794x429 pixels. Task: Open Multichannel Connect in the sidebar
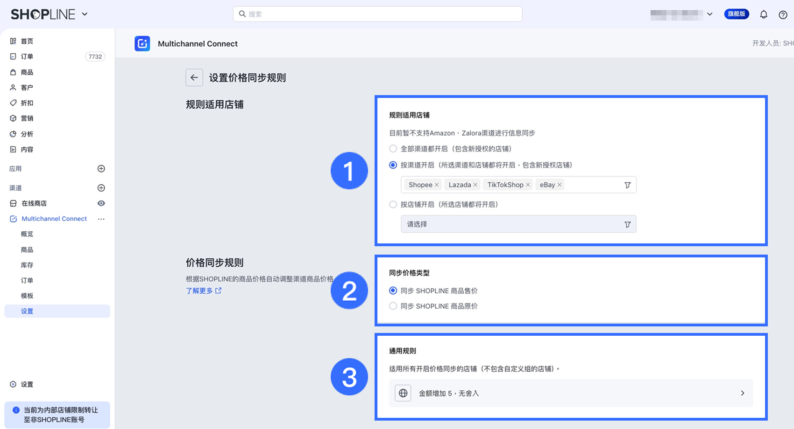[54, 219]
